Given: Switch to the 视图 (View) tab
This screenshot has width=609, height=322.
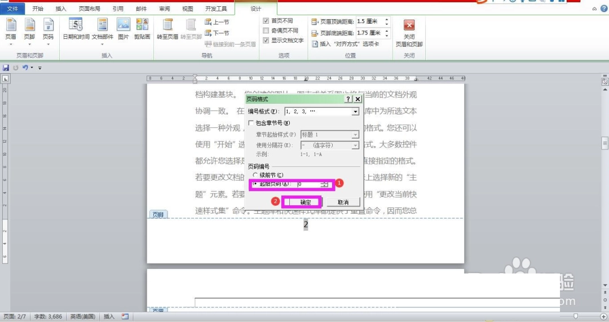Looking at the screenshot, I should point(188,8).
